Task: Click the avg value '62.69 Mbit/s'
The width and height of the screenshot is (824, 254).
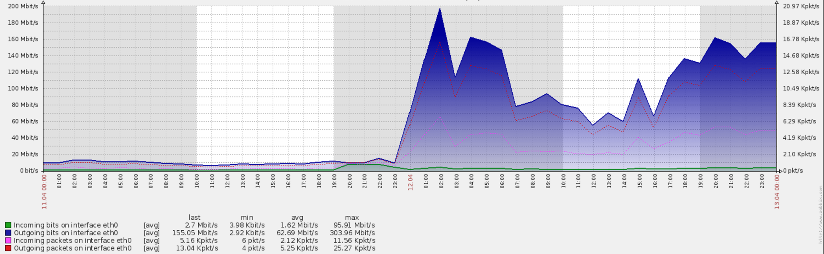Action: [x=297, y=233]
